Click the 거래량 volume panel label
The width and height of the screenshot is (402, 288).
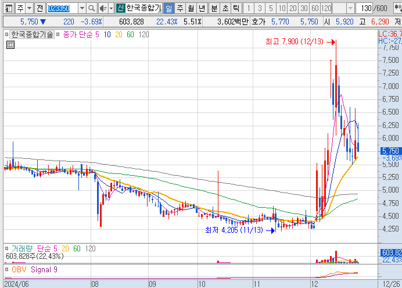click(22, 248)
